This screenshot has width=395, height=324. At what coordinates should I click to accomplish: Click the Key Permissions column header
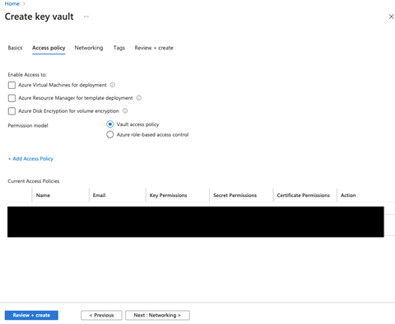pos(168,195)
